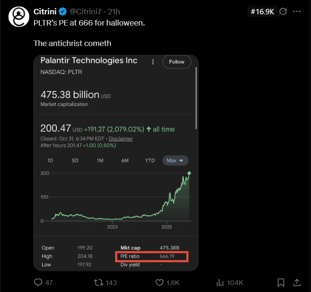Like the tweet with heart icon
Image resolution: width=311 pixels, height=292 pixels.
coord(159,282)
